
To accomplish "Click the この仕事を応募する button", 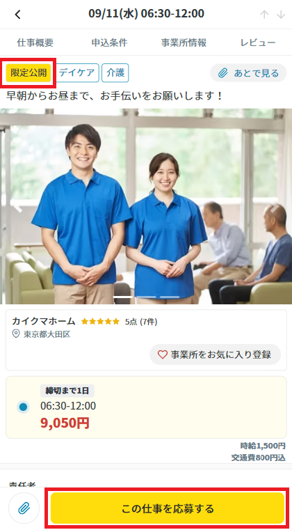I will point(168,508).
